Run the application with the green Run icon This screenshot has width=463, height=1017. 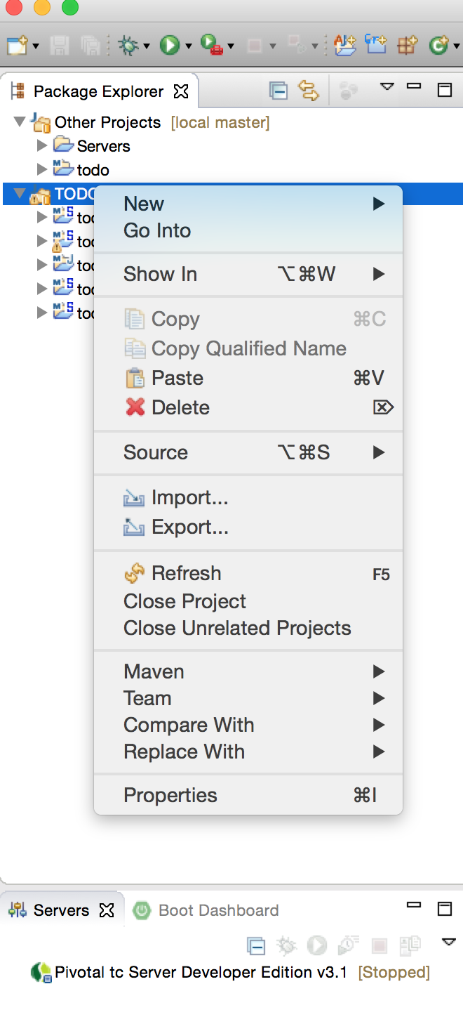[170, 45]
